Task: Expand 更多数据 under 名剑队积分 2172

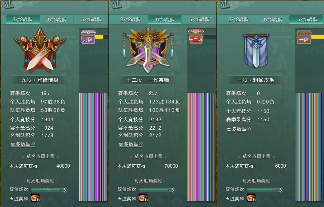Action: point(131,144)
